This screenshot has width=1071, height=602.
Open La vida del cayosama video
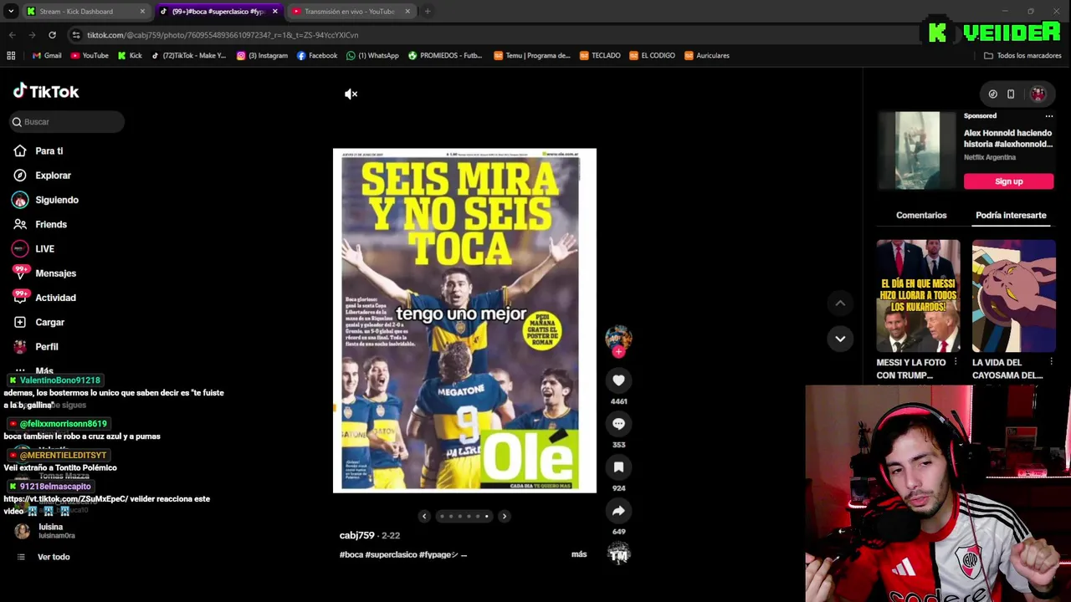pyautogui.click(x=1013, y=296)
